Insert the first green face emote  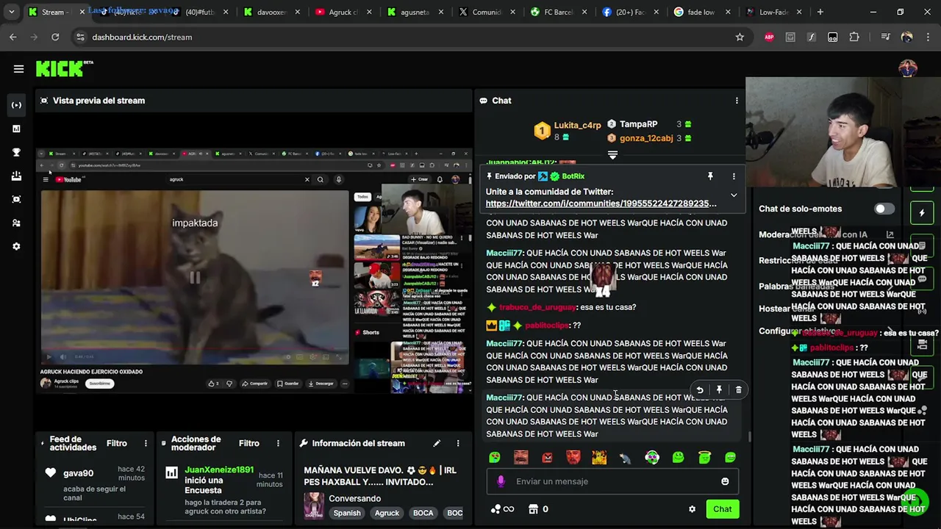[495, 458]
